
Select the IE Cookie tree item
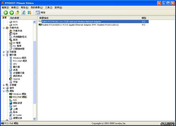click(x=17, y=115)
